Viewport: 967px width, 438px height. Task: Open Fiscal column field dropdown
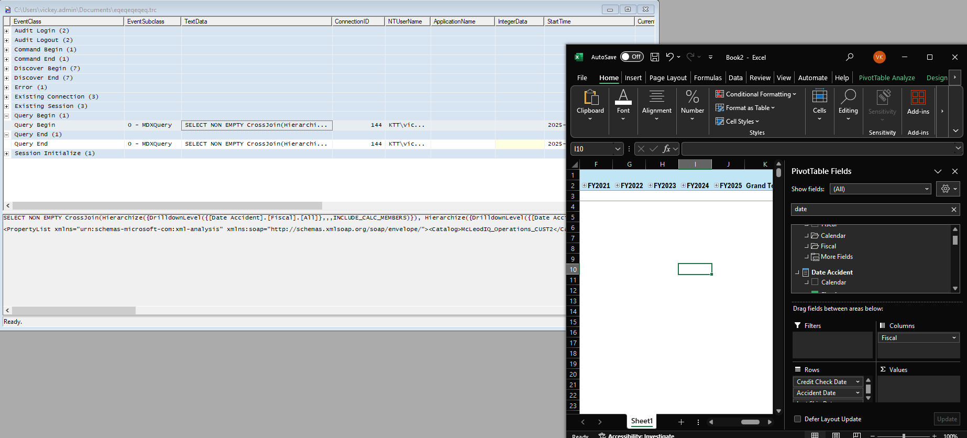tap(954, 338)
